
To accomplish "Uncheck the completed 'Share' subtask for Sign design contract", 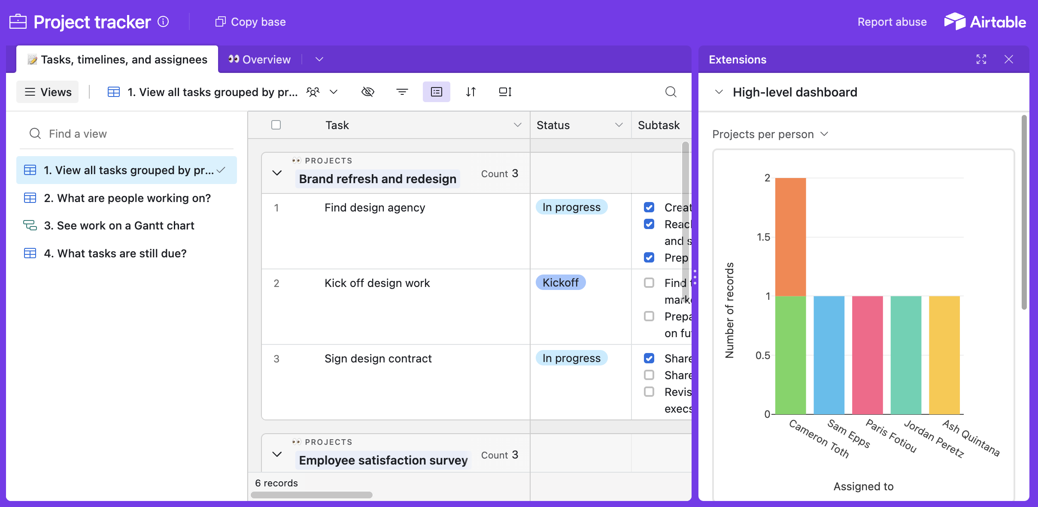I will [649, 358].
